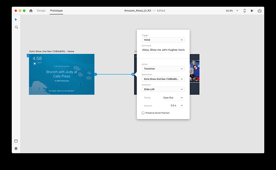Click the home artboard flag icon
276x170 pixels.
(x=28, y=56)
